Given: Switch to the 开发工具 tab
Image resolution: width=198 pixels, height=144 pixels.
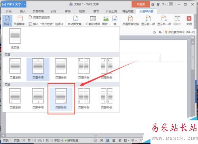Looking at the screenshot, I should (x=111, y=11).
